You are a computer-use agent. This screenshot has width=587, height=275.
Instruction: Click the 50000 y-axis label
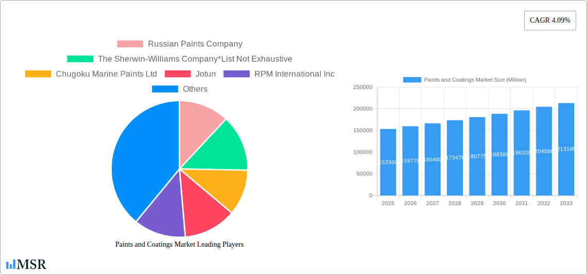364,174
